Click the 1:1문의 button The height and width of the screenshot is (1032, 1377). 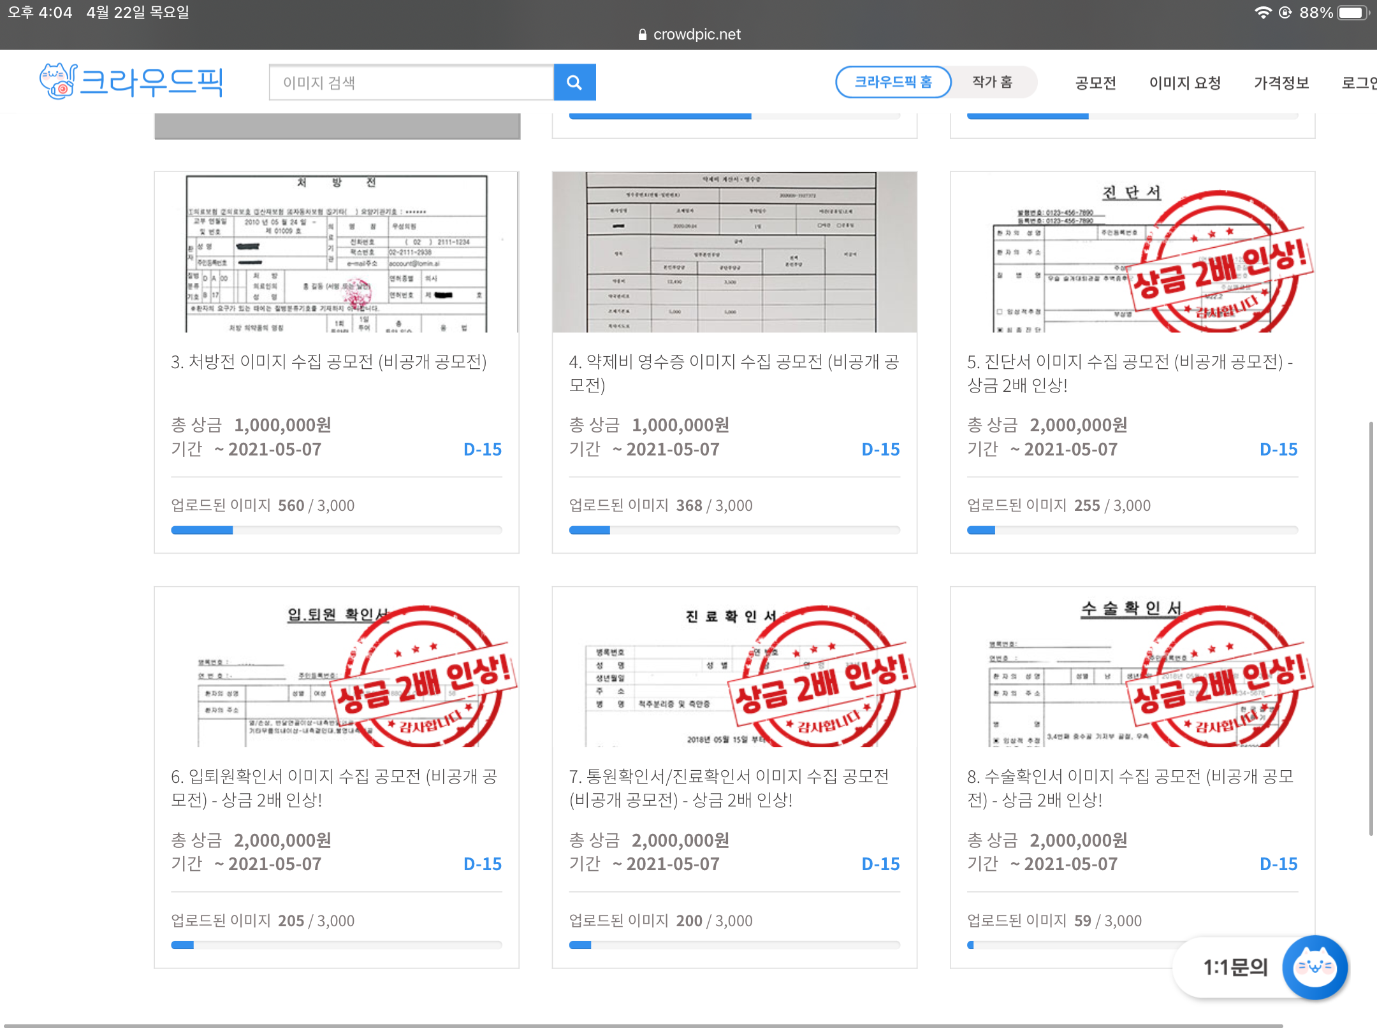[1235, 967]
